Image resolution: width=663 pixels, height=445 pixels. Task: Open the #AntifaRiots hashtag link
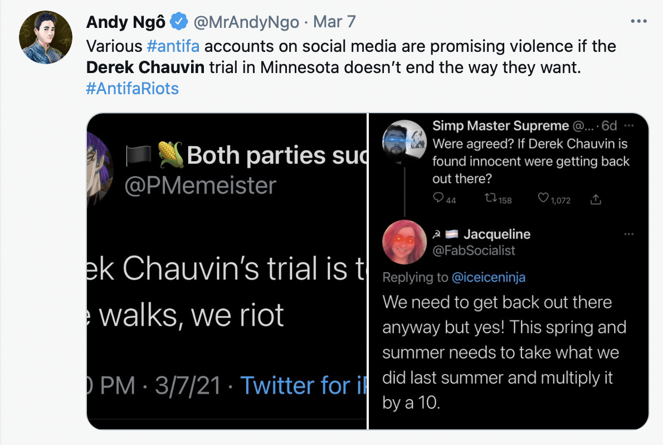[133, 89]
